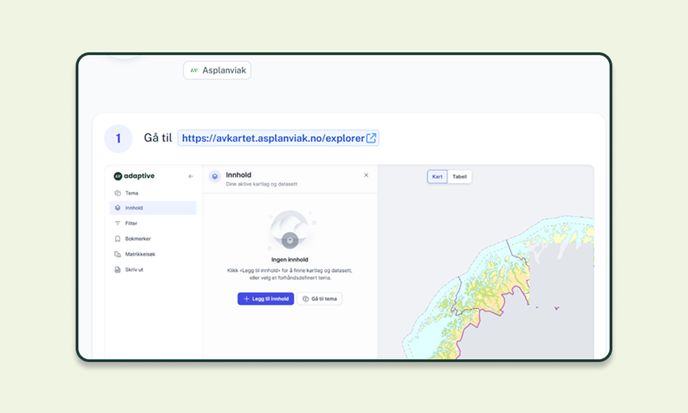The width and height of the screenshot is (688, 413).
Task: Open Bokmerker via its bookmark icon
Action: click(118, 239)
